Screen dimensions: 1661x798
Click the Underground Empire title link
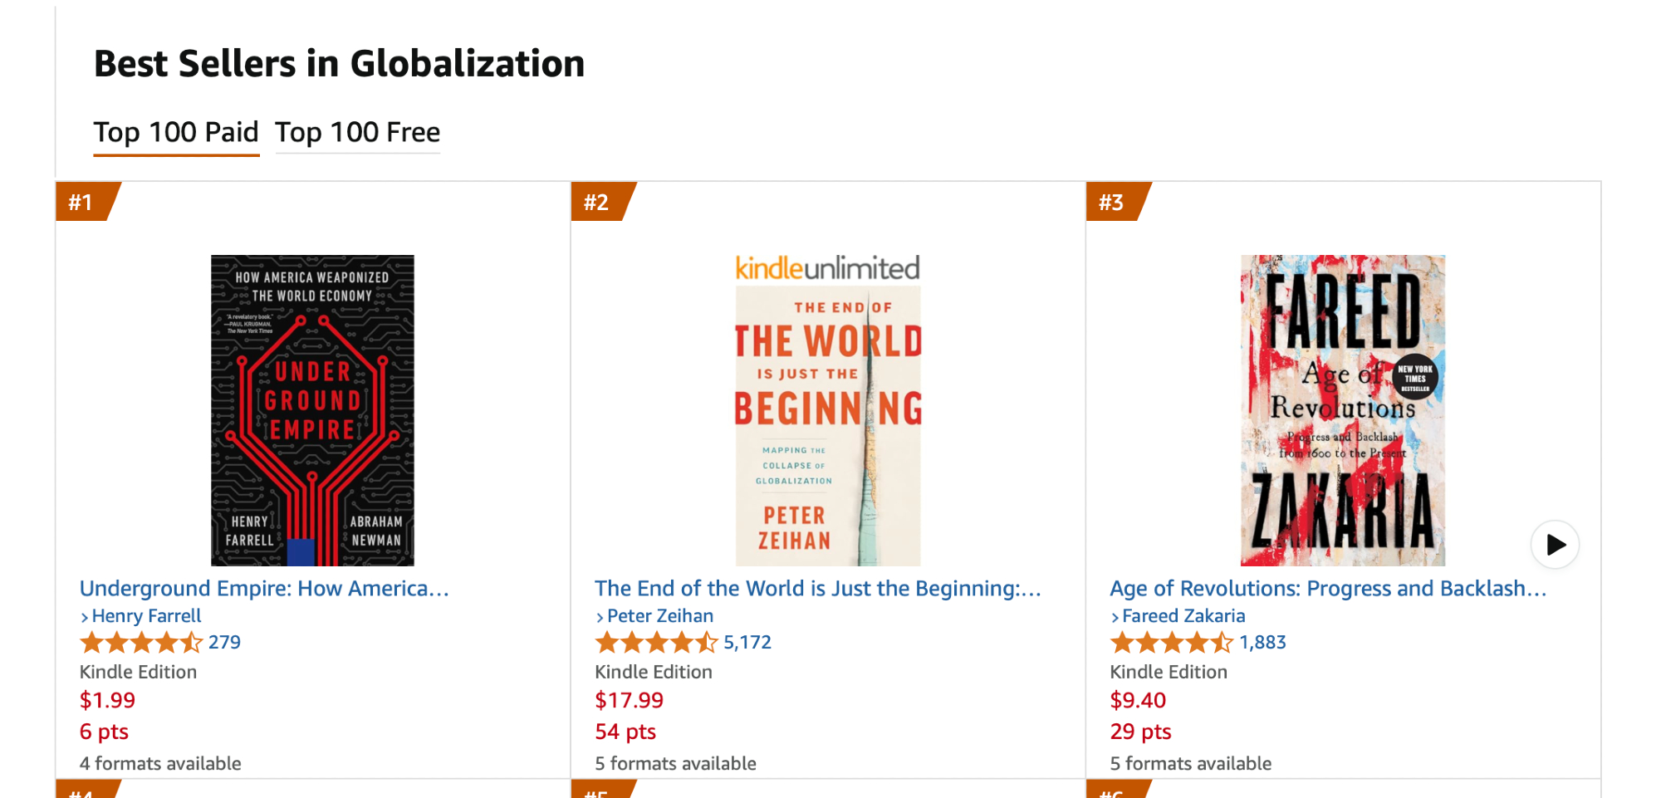tap(264, 589)
